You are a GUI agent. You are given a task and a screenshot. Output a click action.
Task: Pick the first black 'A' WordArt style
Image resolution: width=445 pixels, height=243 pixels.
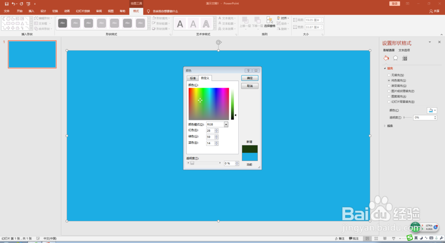click(x=180, y=24)
